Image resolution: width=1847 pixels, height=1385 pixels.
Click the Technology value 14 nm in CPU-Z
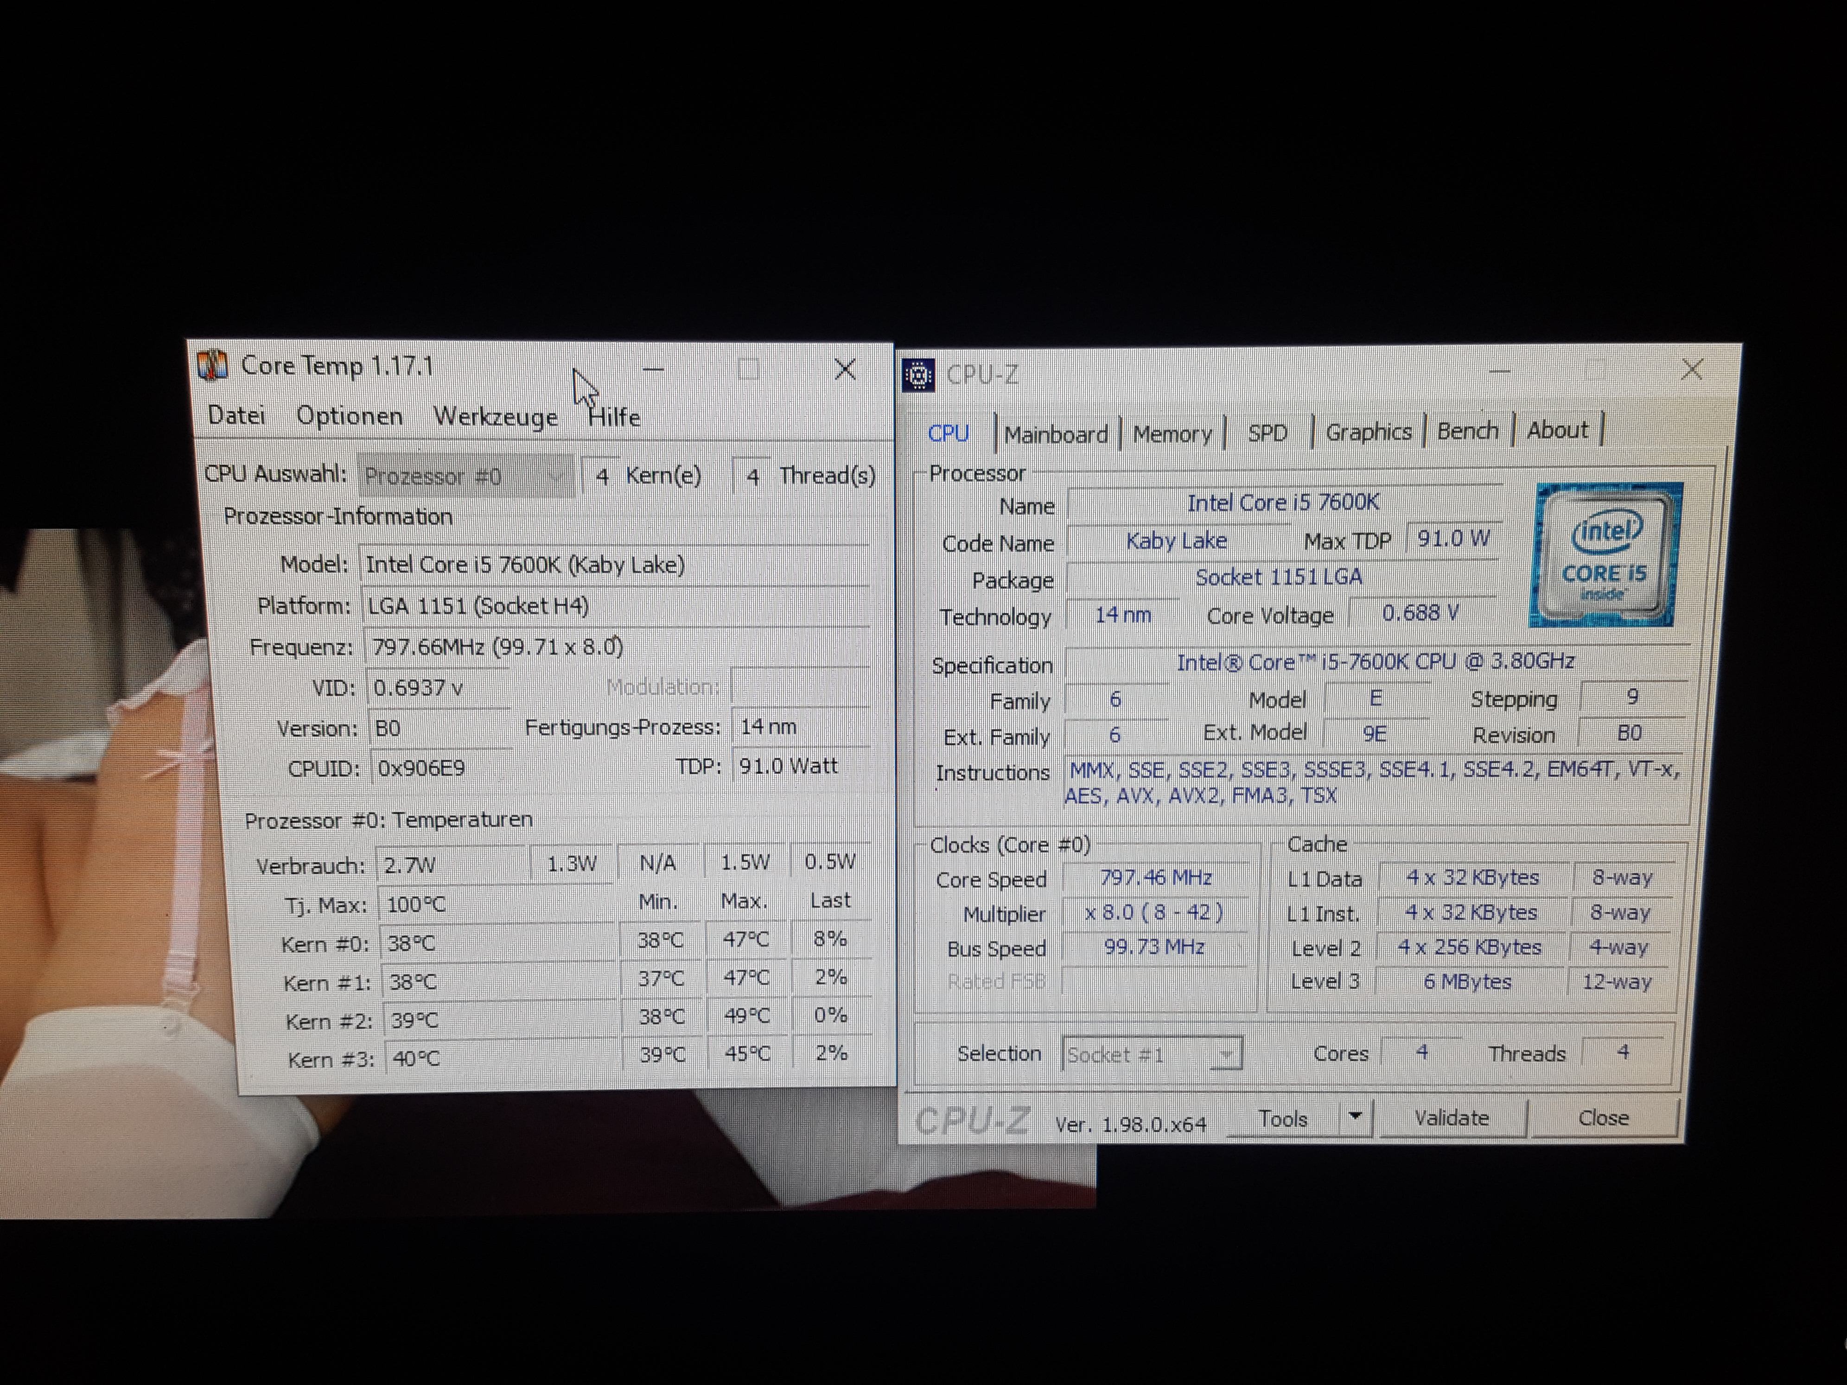tap(1123, 615)
